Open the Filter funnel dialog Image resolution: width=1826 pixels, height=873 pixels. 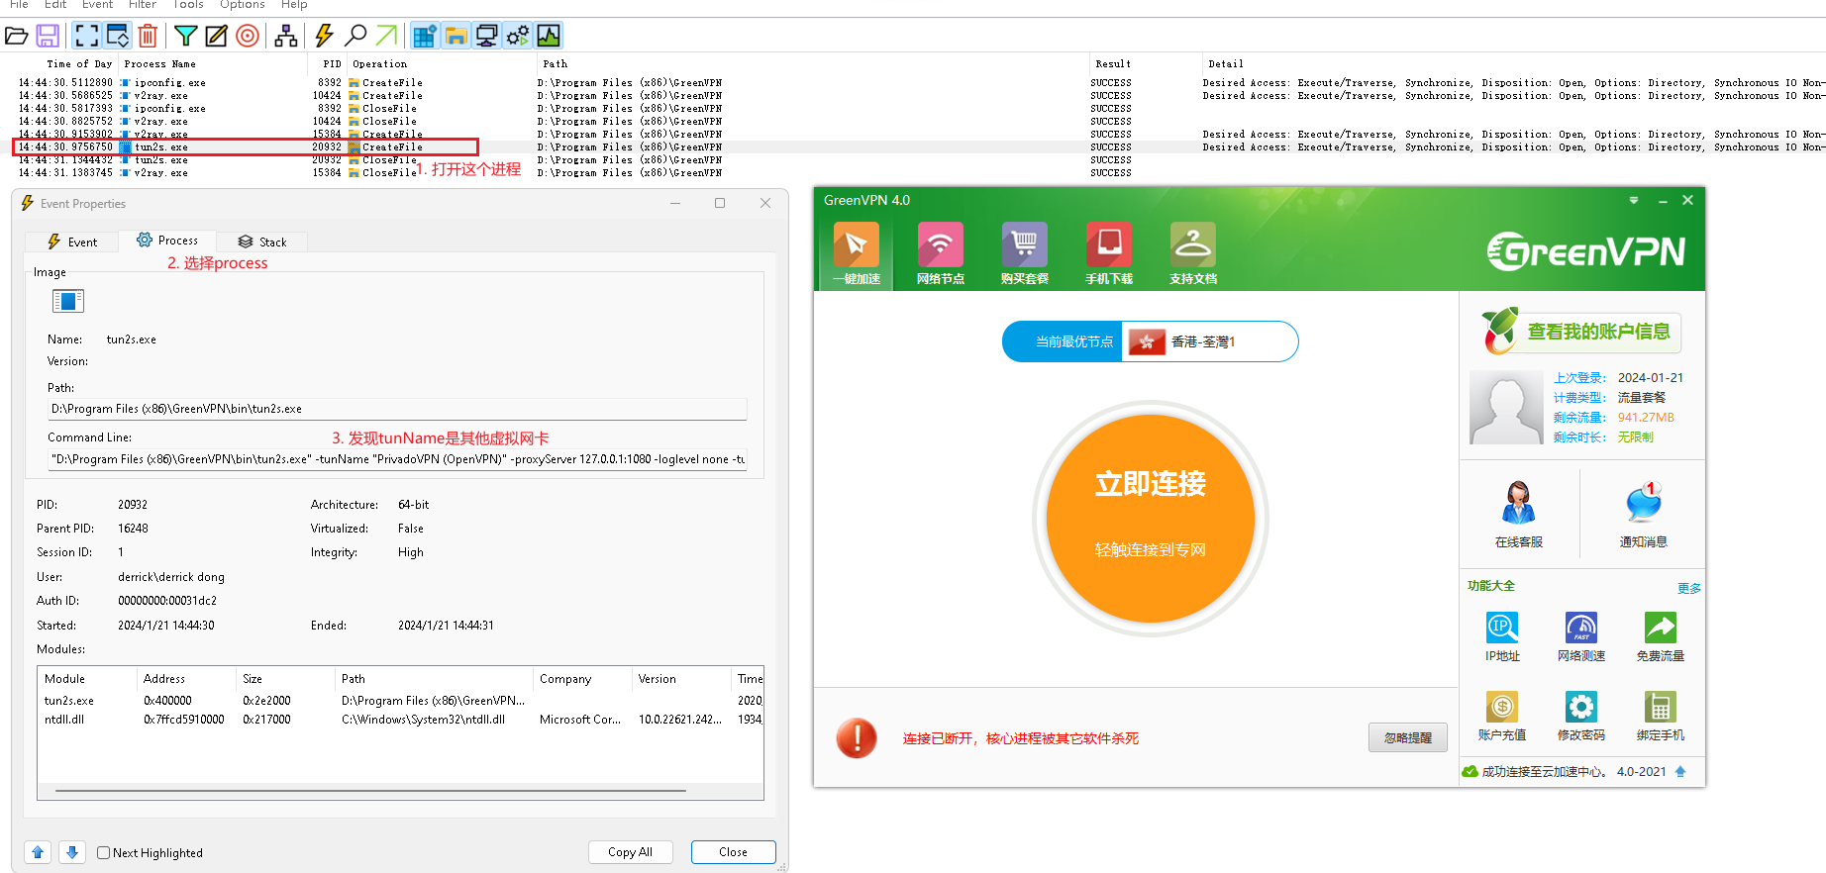point(185,37)
